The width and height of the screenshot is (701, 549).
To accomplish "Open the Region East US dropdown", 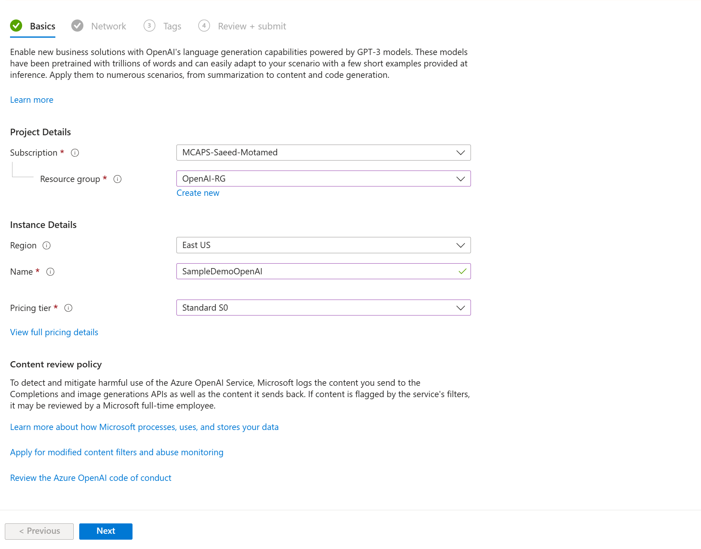I will coord(323,245).
